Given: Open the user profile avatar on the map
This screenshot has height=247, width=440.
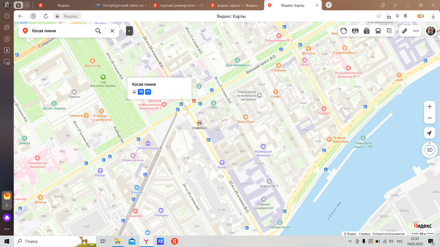Looking at the screenshot, I should coord(430,31).
